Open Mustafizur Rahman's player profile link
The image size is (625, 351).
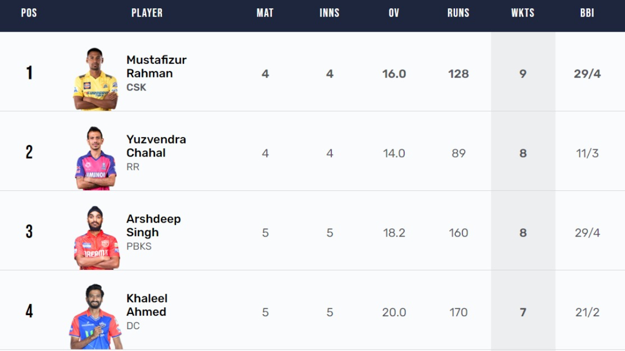tap(156, 67)
